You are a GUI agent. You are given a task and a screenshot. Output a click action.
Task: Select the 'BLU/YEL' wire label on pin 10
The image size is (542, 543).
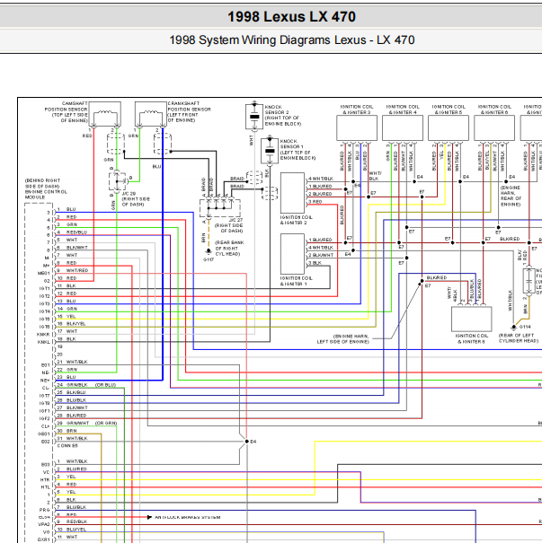click(x=76, y=530)
